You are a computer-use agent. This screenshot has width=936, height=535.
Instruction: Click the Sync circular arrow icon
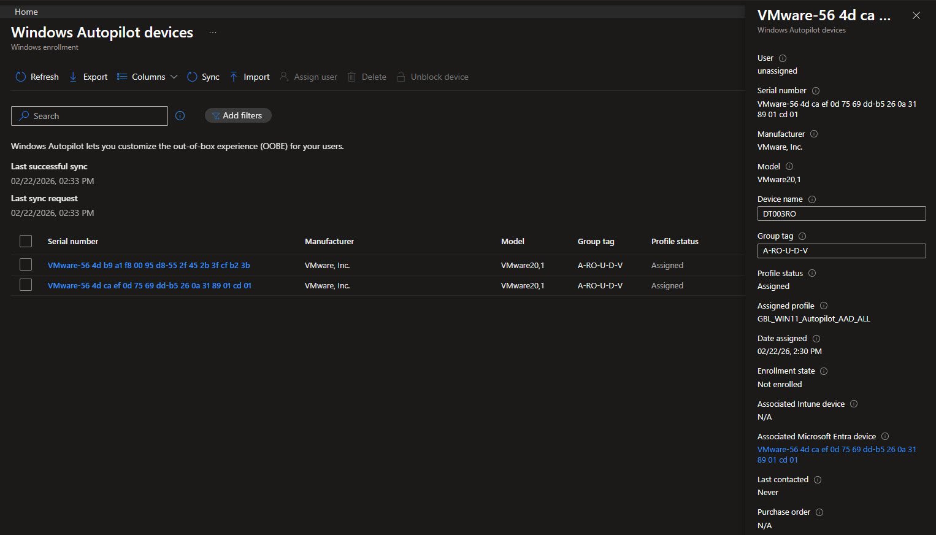tap(192, 77)
